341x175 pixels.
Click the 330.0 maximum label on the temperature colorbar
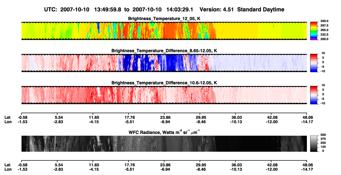coord(323,21)
